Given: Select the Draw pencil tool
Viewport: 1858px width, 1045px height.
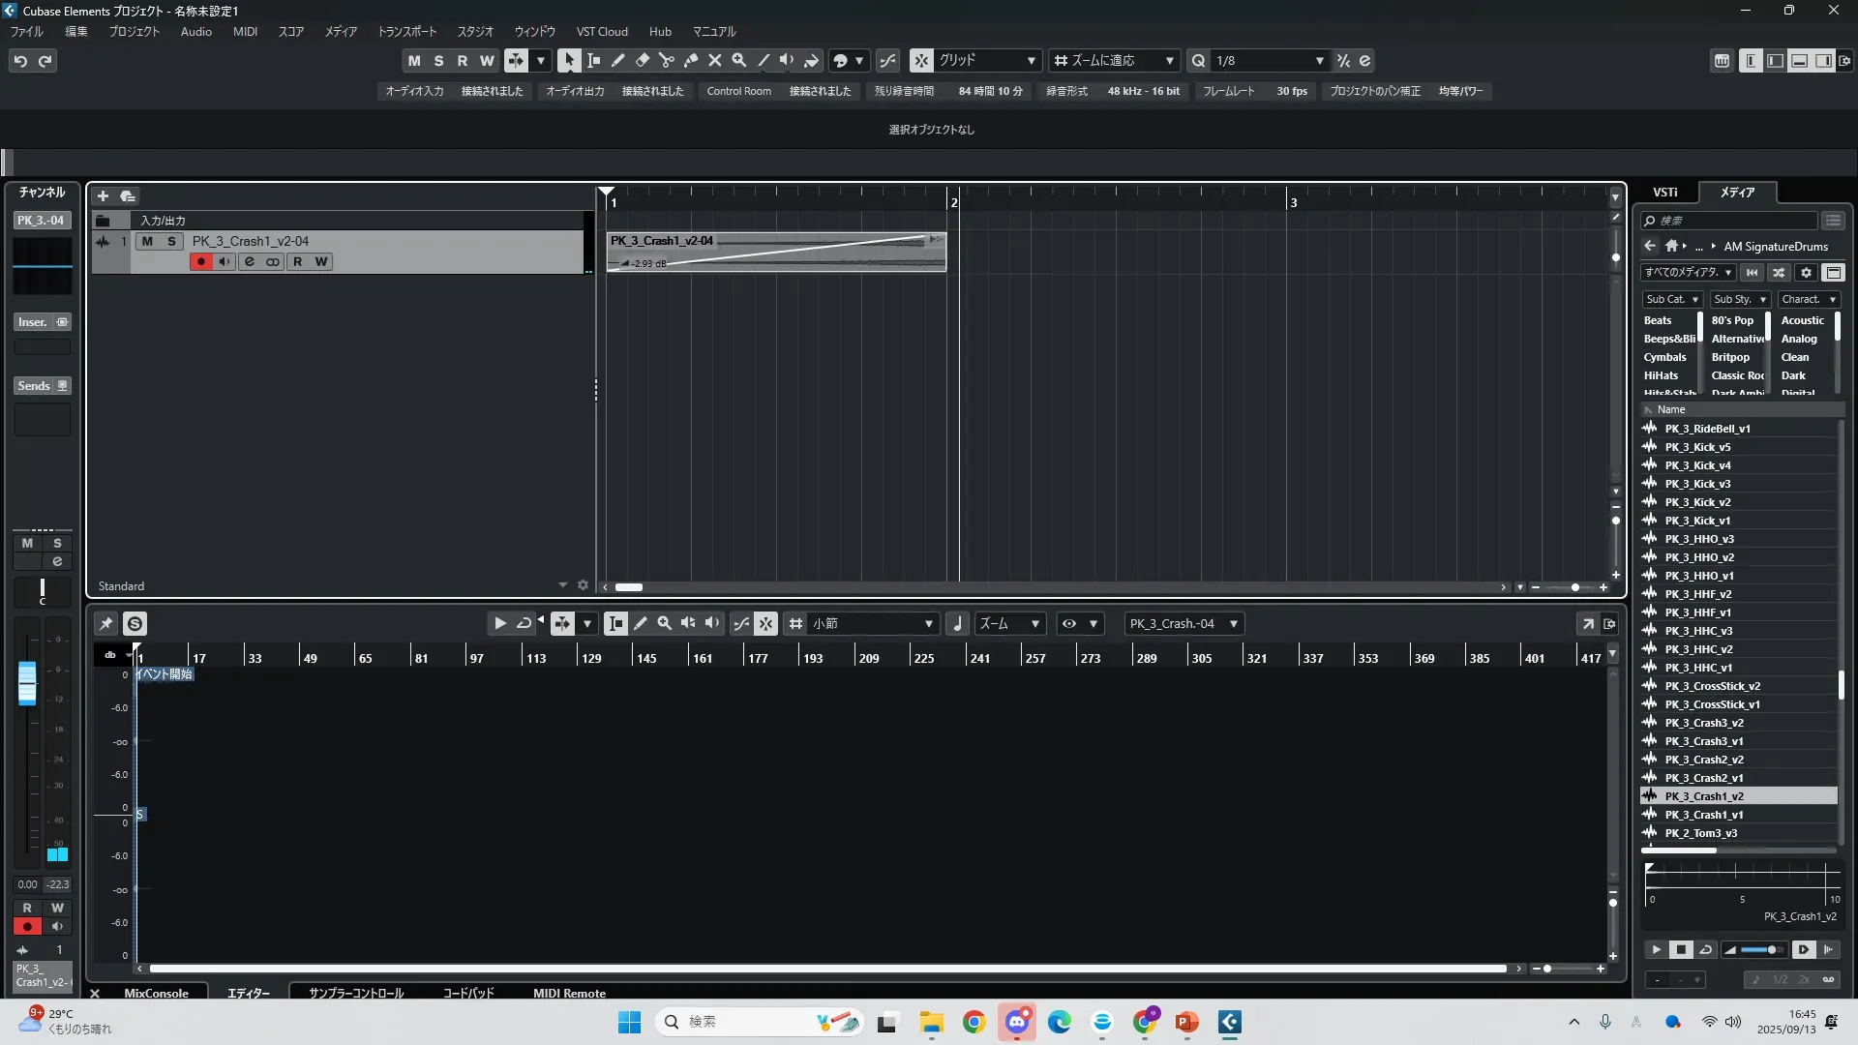Looking at the screenshot, I should (617, 61).
